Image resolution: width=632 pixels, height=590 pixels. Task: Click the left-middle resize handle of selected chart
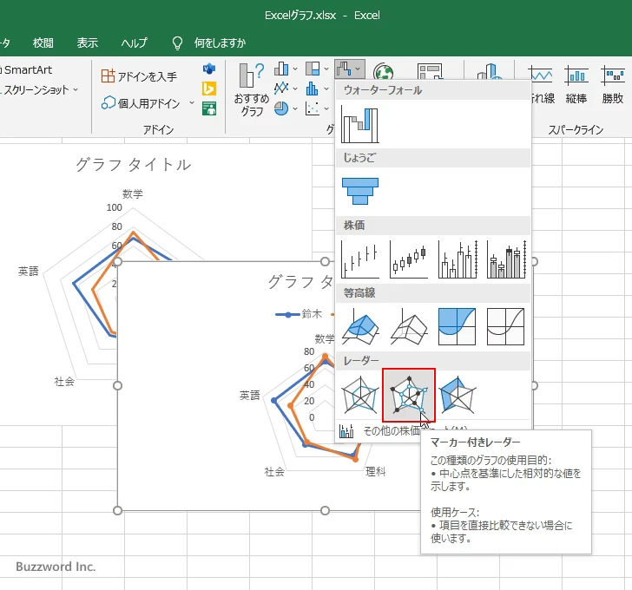coord(117,386)
